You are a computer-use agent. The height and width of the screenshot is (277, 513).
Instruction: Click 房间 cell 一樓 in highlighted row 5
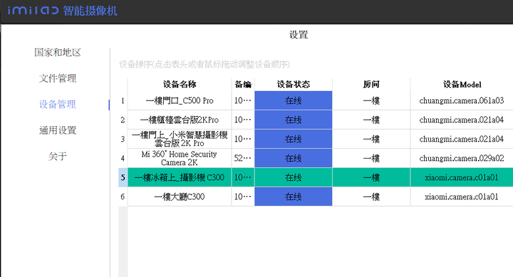point(372,178)
